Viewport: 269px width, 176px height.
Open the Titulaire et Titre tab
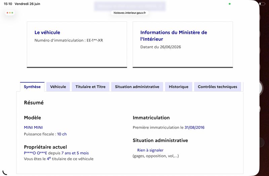(90, 87)
